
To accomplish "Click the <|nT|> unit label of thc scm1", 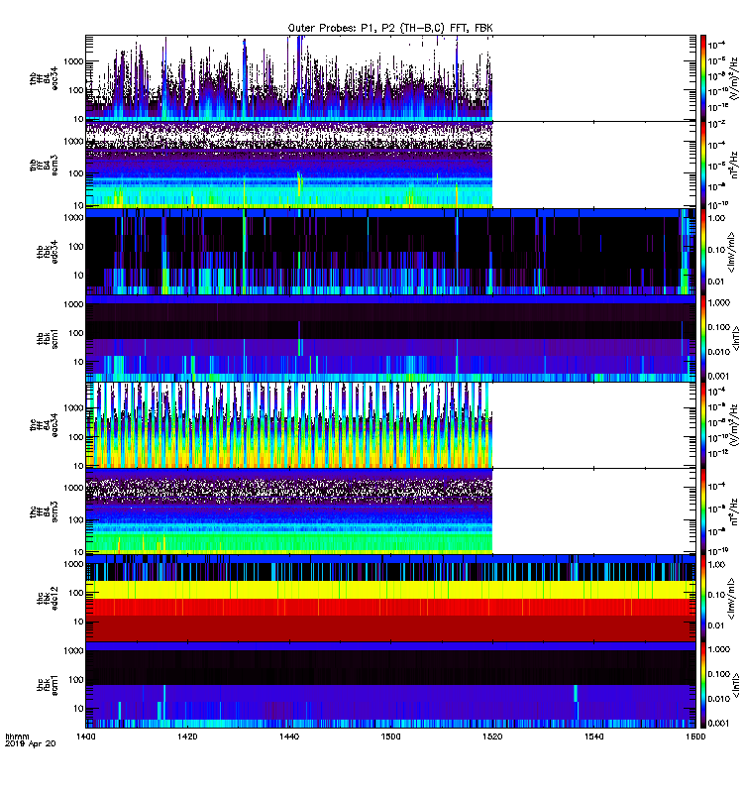I will pyautogui.click(x=736, y=685).
